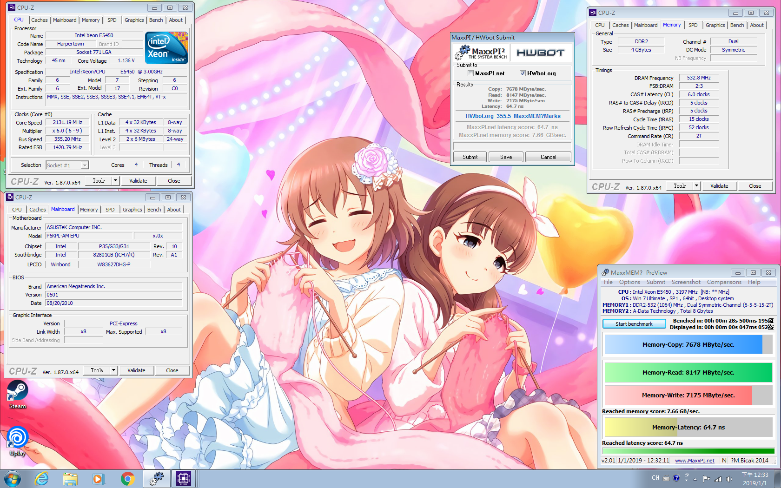This screenshot has width=781, height=488.
Task: Click Tools button in CPU-Z Mainboard window
Action: 97,370
